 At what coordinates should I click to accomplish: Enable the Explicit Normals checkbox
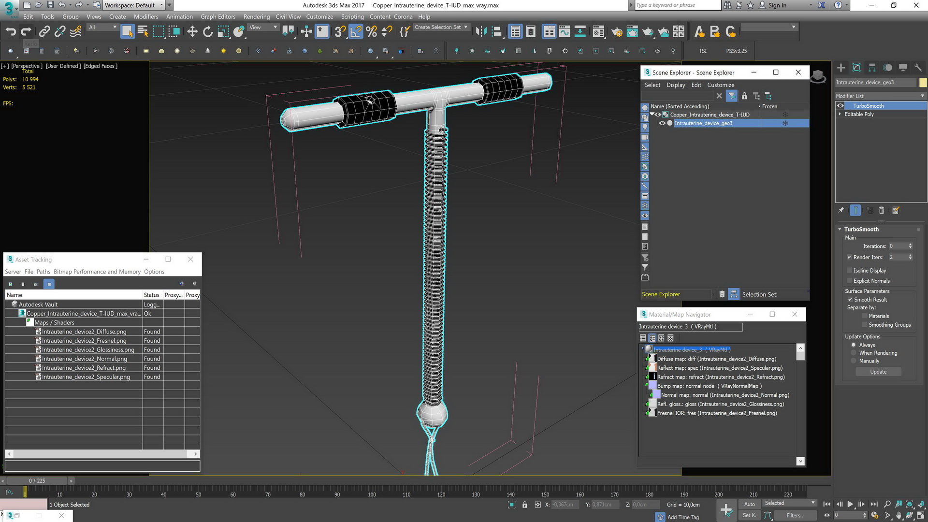[x=850, y=281]
